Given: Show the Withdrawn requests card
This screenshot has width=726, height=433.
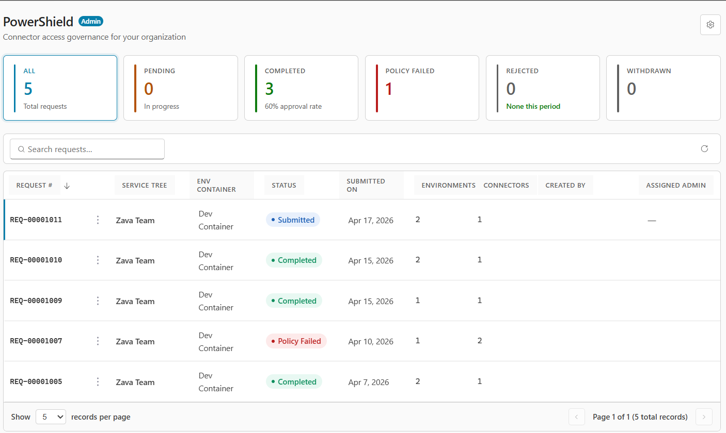Looking at the screenshot, I should point(663,88).
